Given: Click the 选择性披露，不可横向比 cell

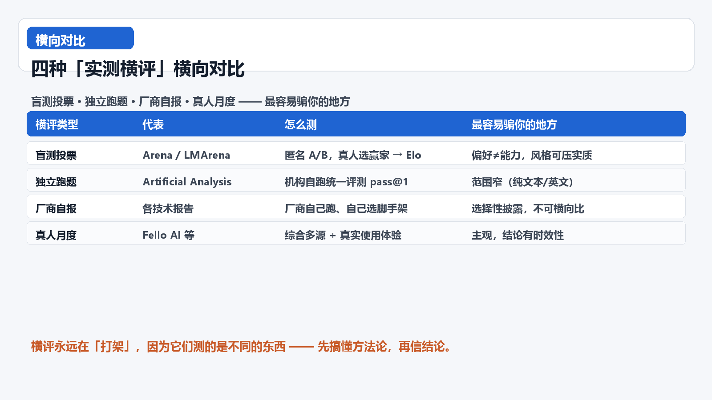Looking at the screenshot, I should [528, 208].
